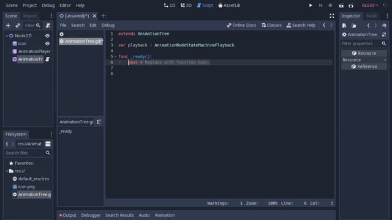Toggle distraction-free mode icon
This screenshot has height=220, width=392.
tap(332, 16)
